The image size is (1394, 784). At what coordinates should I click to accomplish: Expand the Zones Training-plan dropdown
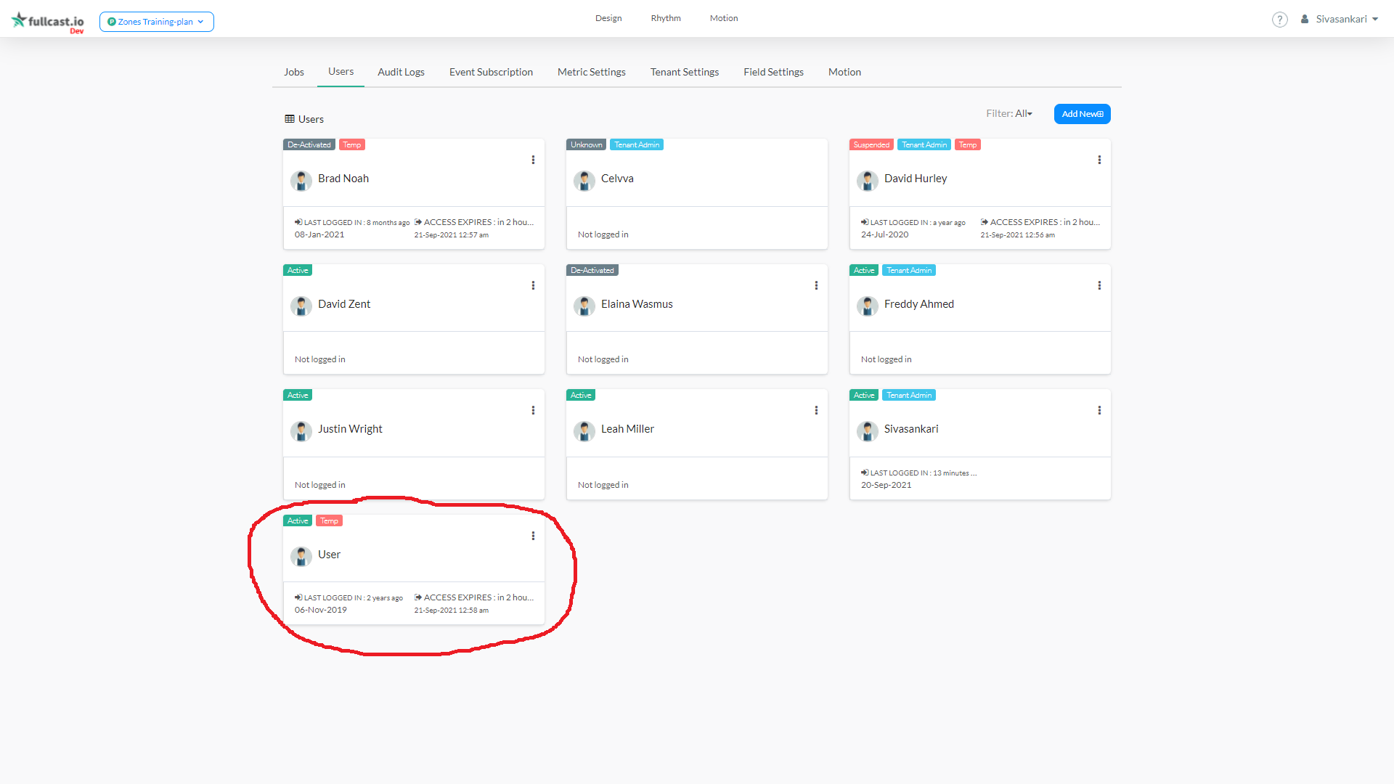point(157,22)
